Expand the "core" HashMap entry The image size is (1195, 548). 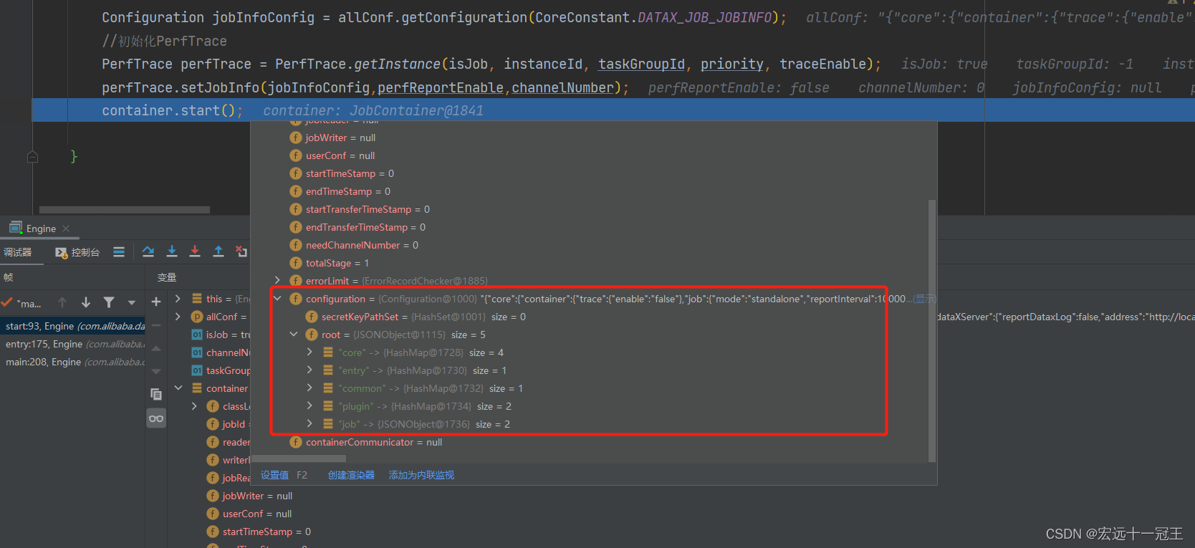click(x=309, y=352)
